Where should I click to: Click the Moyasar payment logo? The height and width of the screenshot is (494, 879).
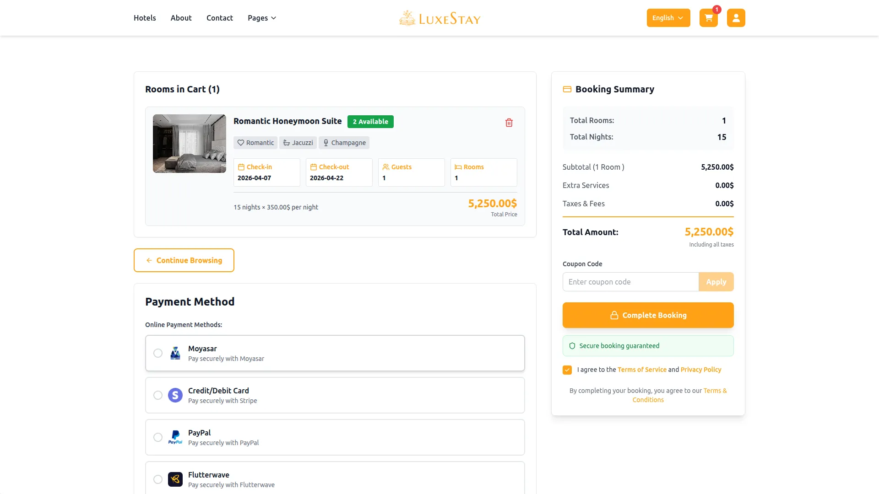click(x=175, y=353)
